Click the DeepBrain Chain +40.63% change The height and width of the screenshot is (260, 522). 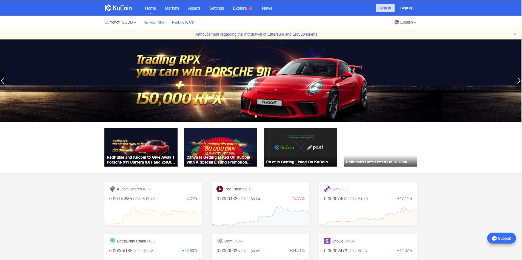(x=190, y=250)
